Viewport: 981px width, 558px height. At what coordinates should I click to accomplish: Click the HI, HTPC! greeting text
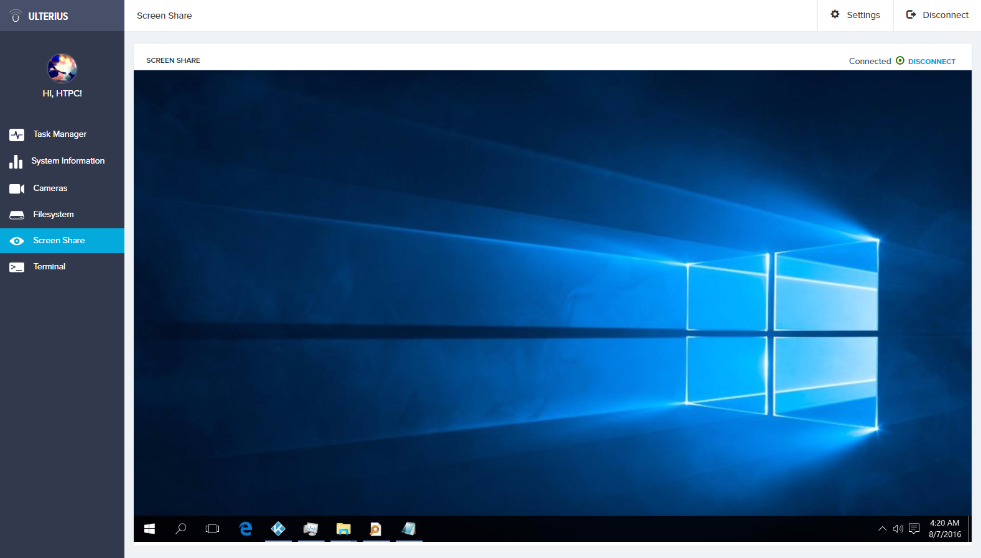click(62, 93)
